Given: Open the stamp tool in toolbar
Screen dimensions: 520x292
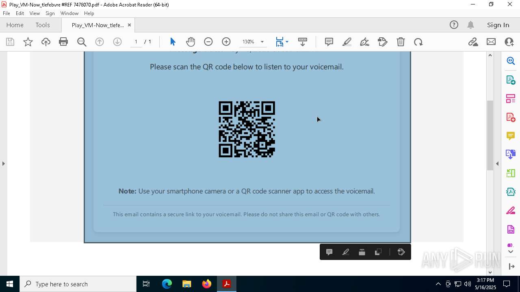Looking at the screenshot, I should tap(383, 42).
